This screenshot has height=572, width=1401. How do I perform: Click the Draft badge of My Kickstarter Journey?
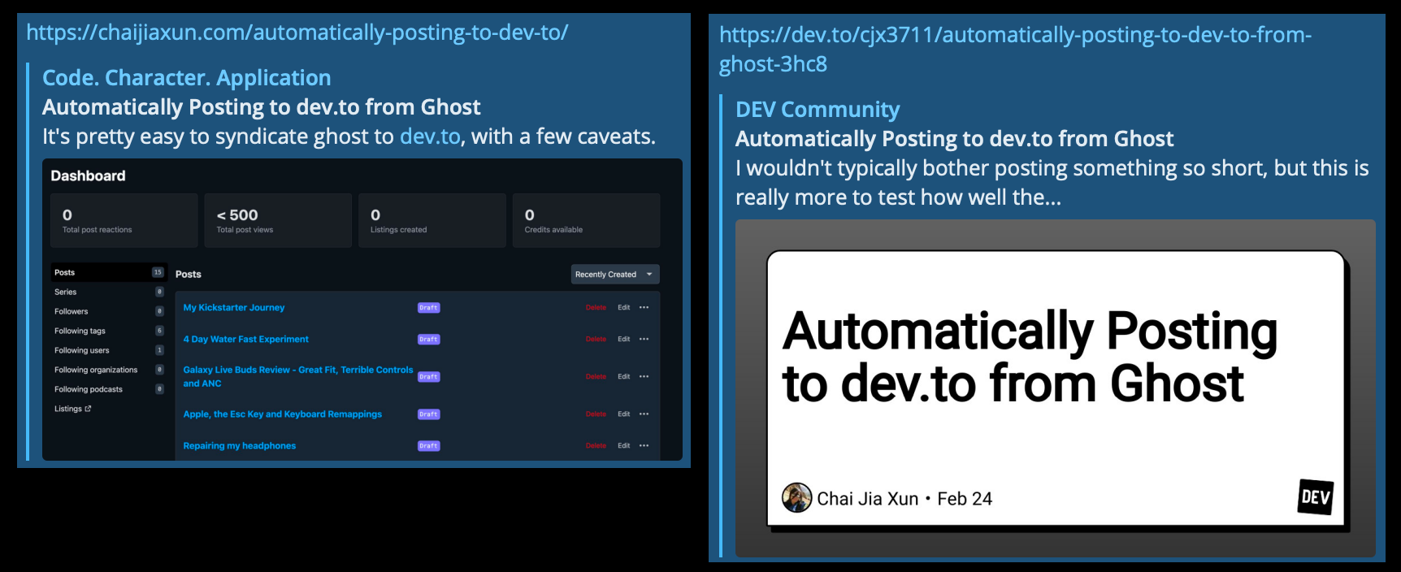[x=428, y=308]
